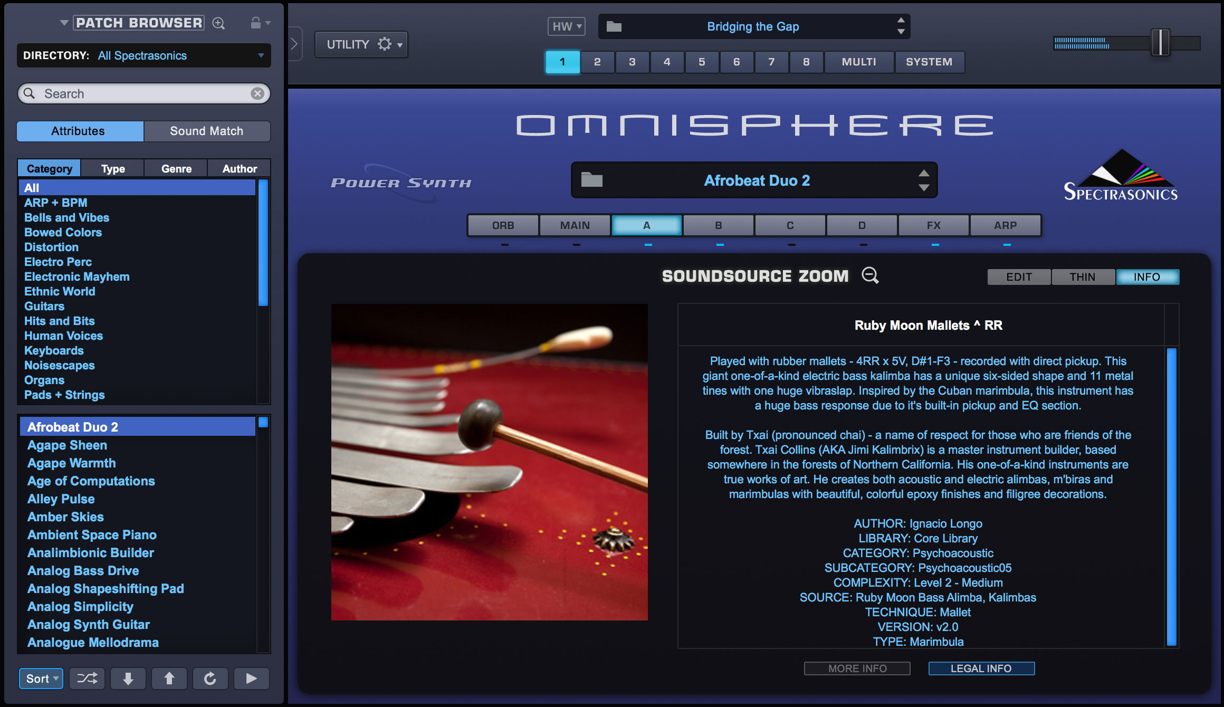1224x707 pixels.
Task: Click the shuffle patches icon
Action: 87,679
